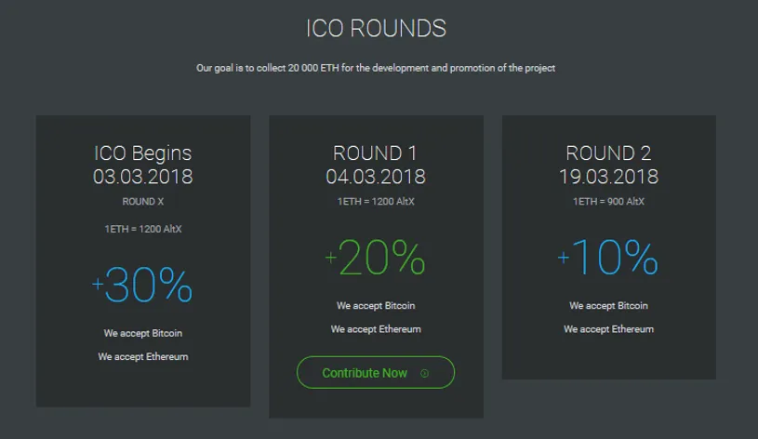758x439 pixels.
Task: Click 1ETH = 900 AltX rate text
Action: point(608,202)
